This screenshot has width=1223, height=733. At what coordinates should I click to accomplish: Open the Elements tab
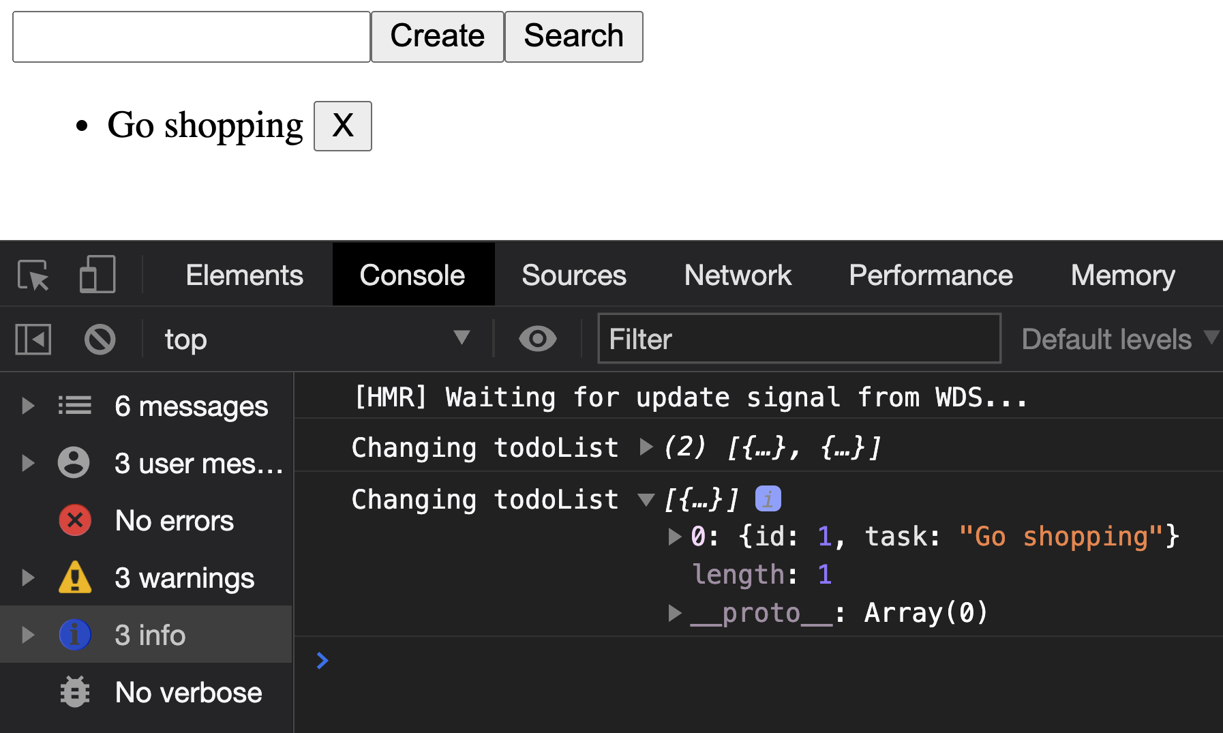pyautogui.click(x=244, y=275)
